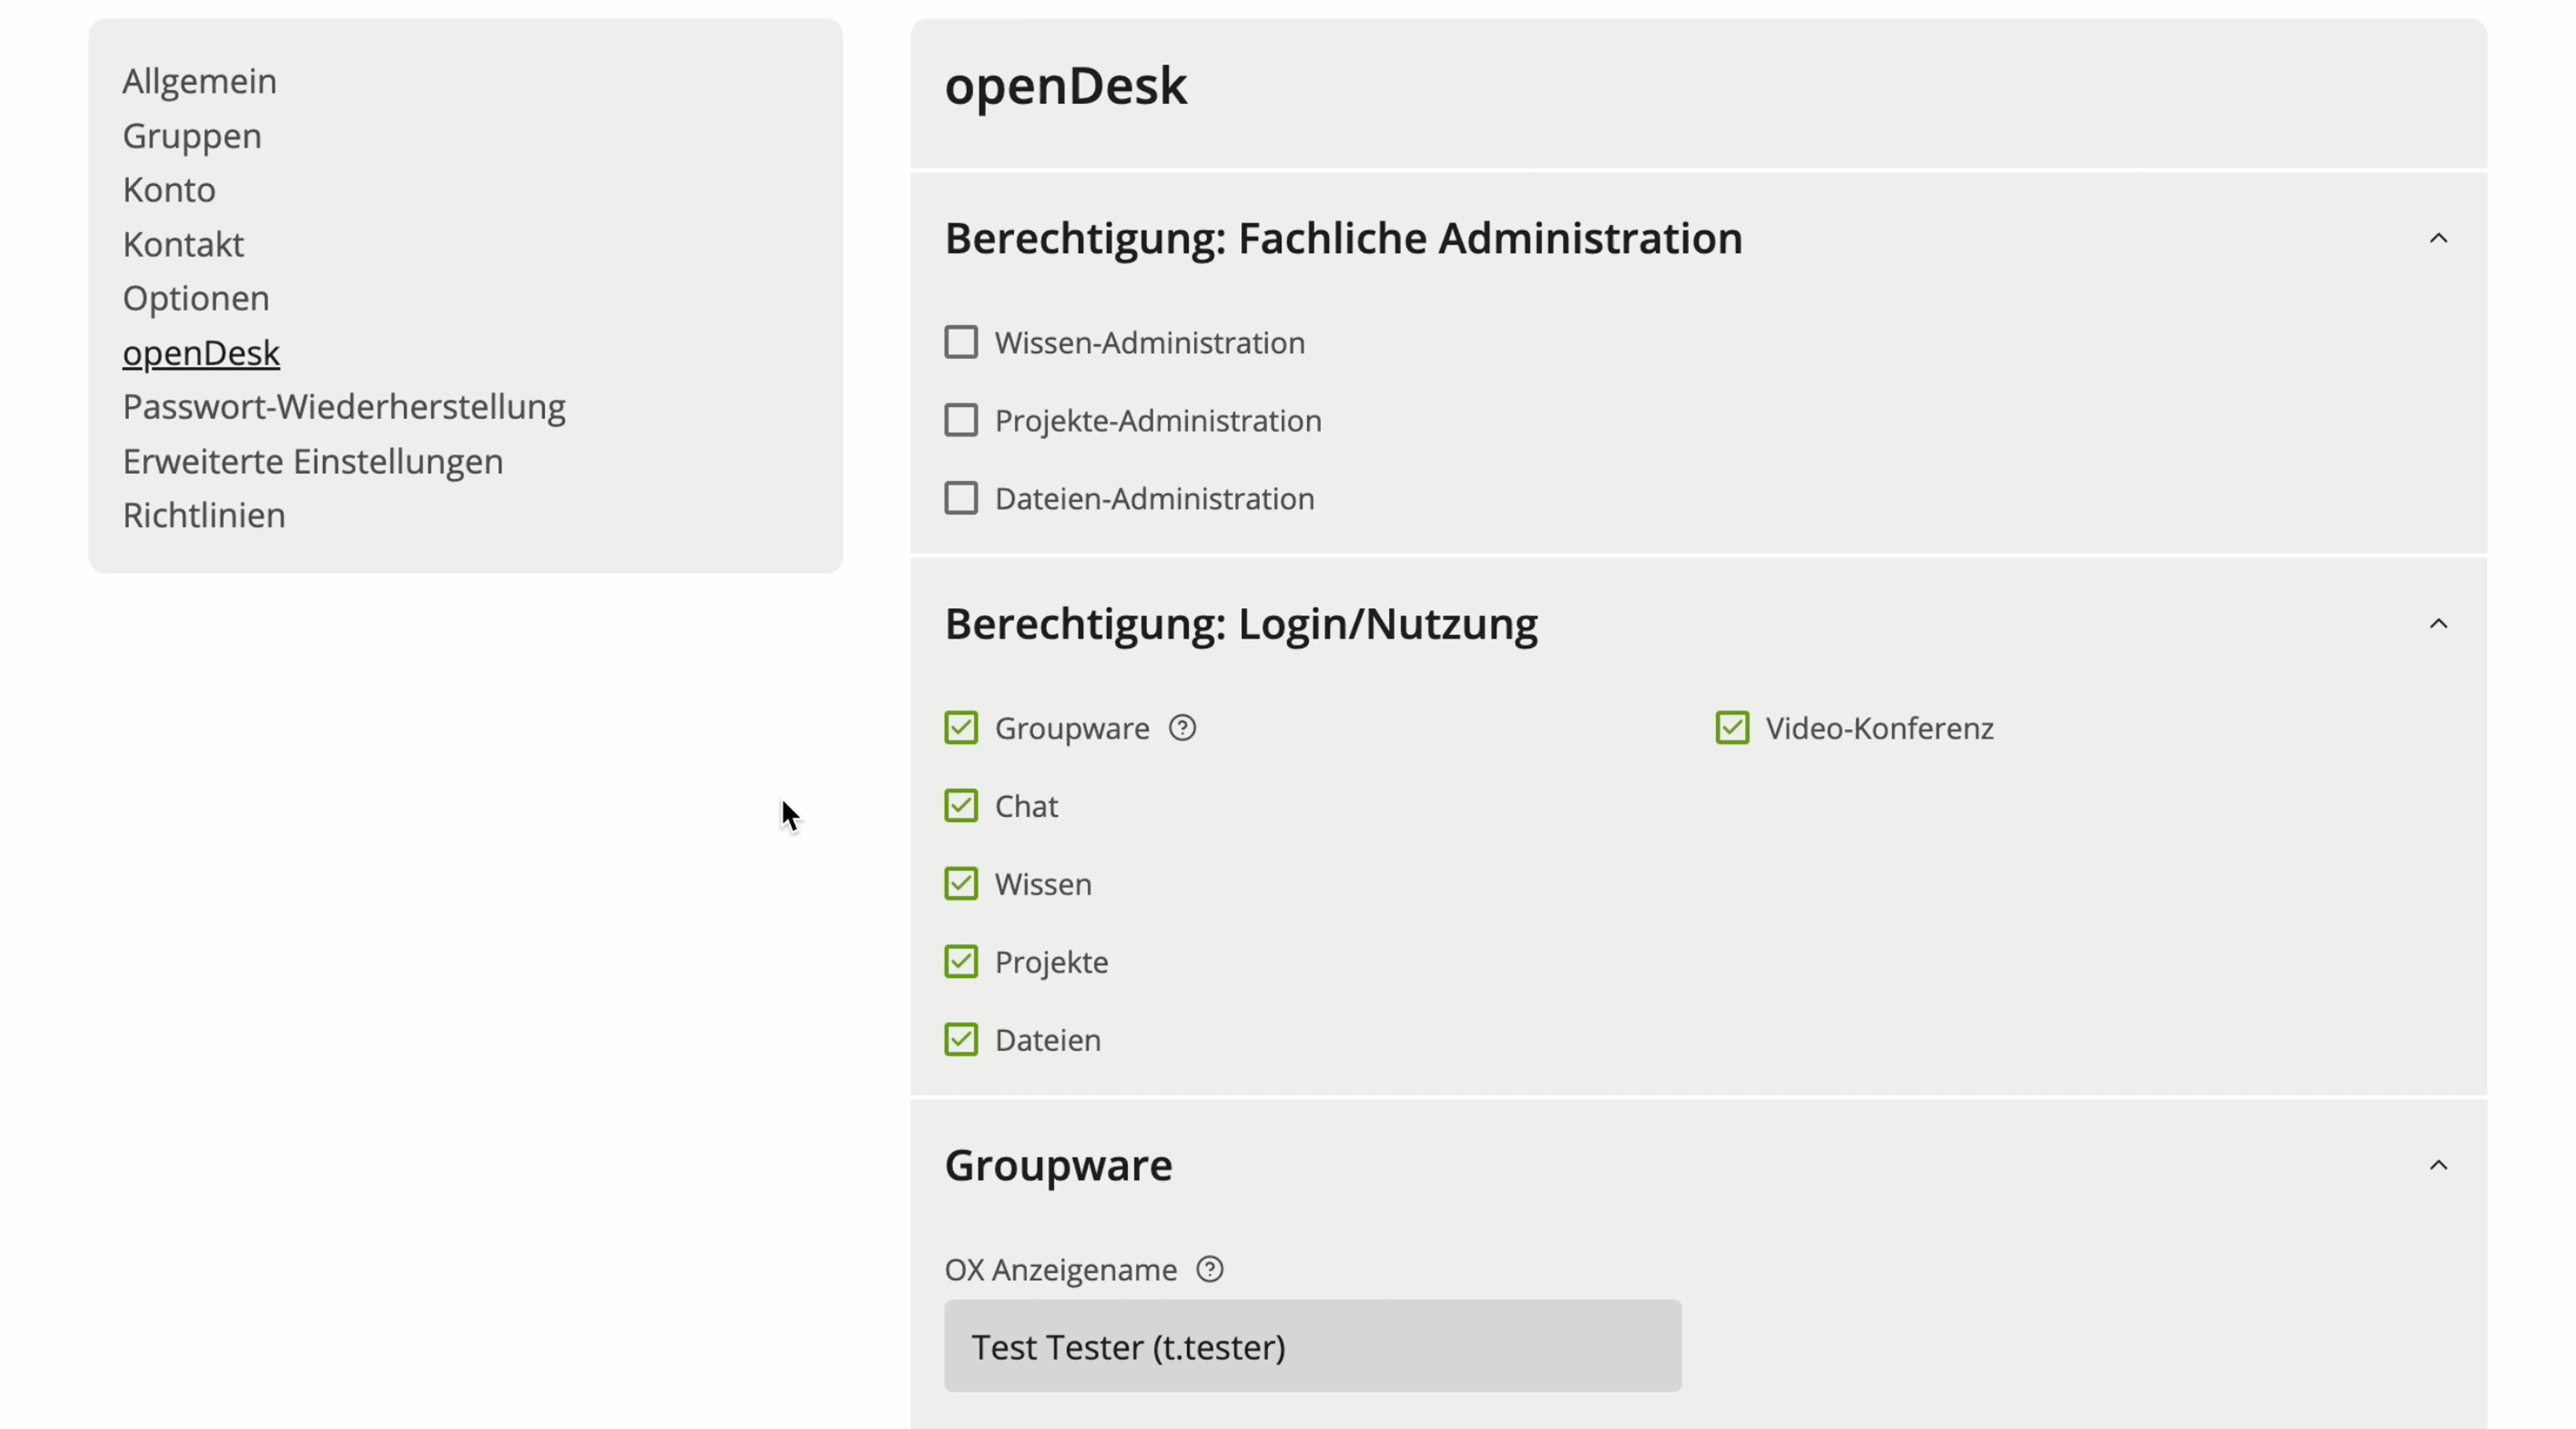Toggle the Dateien usage checkbox

(x=961, y=1040)
